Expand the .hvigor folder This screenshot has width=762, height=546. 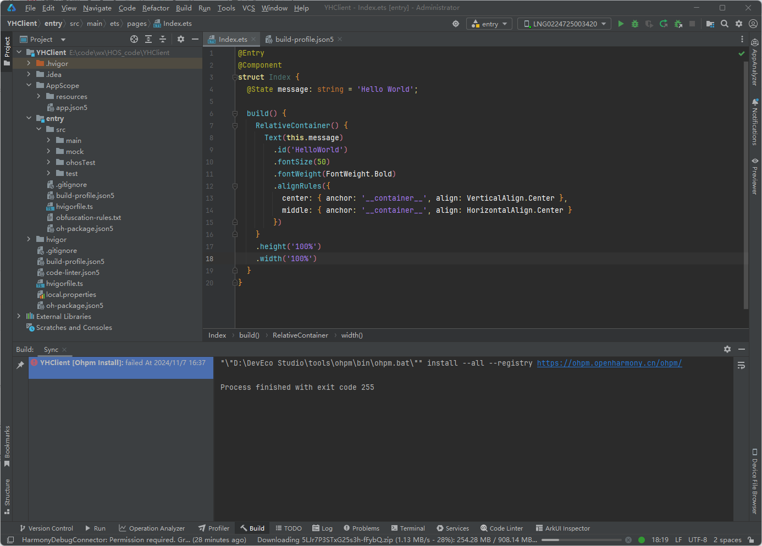(29, 63)
